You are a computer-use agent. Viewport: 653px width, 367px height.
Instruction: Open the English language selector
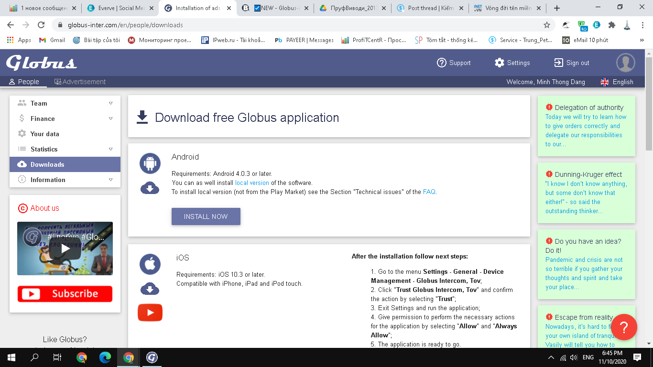click(617, 82)
